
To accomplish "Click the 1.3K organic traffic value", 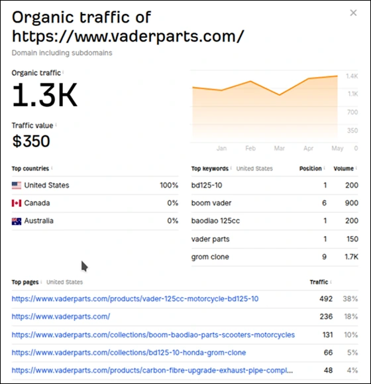I will 45,95.
